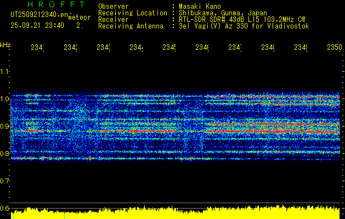
Task: Click the 2344 time axis marker
Action: [136, 48]
